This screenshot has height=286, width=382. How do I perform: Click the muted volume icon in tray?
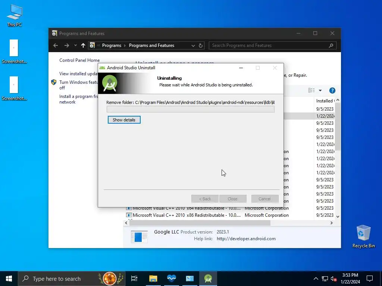click(334, 279)
